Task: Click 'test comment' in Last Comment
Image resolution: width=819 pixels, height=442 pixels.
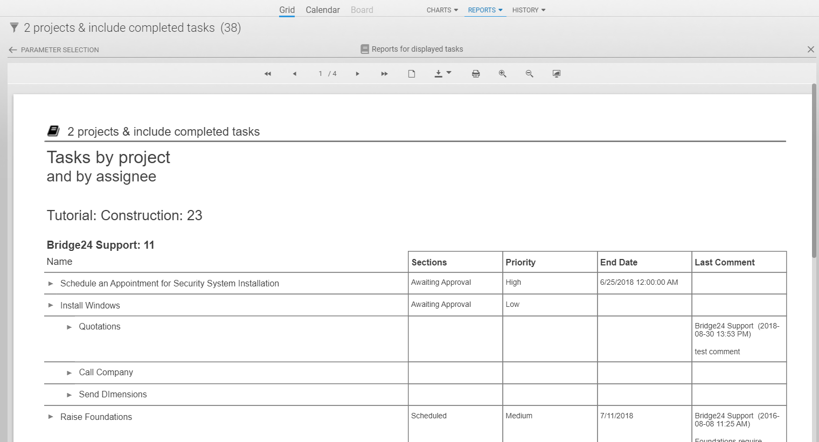Action: (717, 352)
